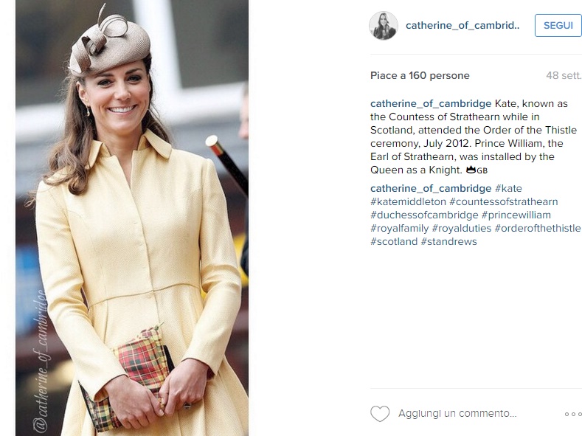Open the #kate hashtag link
The height and width of the screenshot is (436, 582).
coord(508,188)
